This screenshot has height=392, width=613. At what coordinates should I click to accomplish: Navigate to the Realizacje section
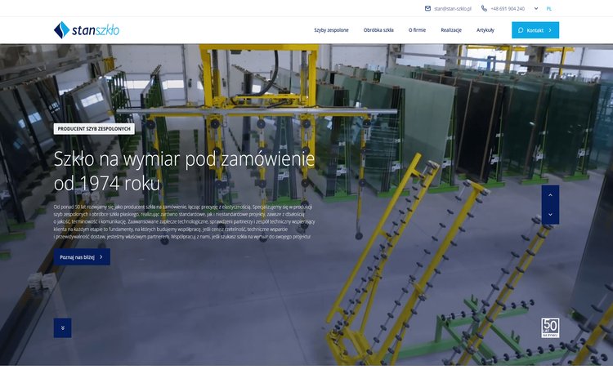(x=451, y=30)
